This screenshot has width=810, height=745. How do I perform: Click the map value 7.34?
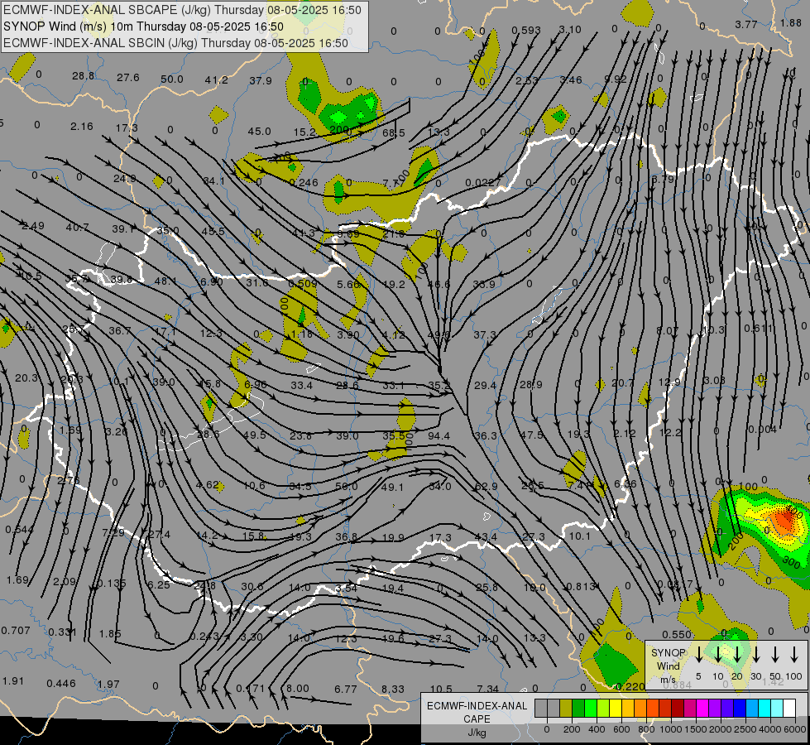[x=487, y=690]
